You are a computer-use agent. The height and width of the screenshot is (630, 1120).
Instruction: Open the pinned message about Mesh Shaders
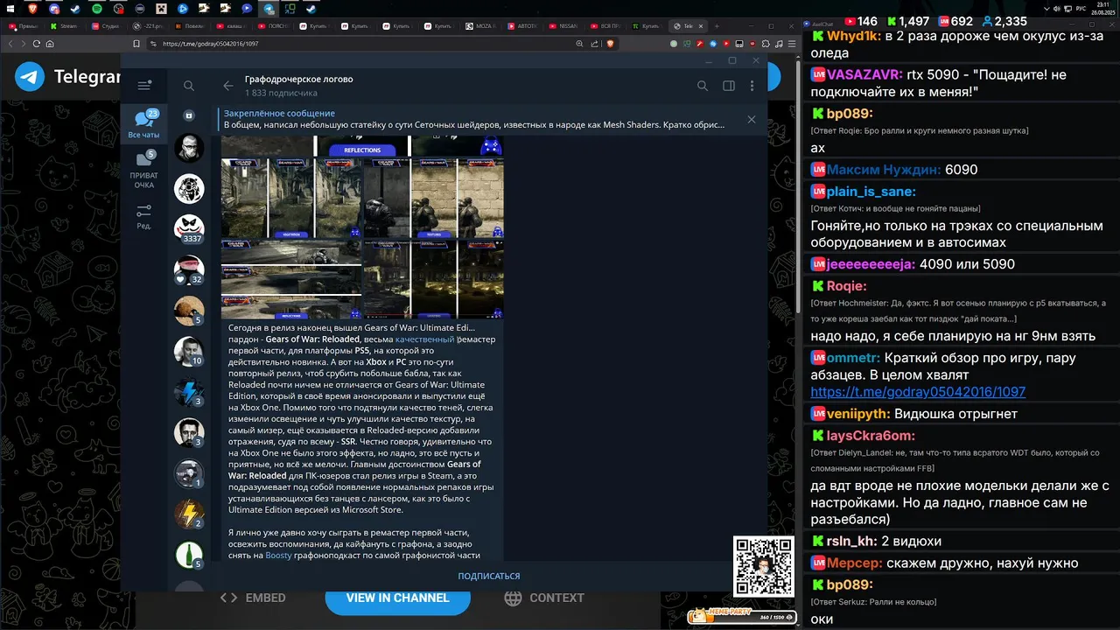point(474,119)
